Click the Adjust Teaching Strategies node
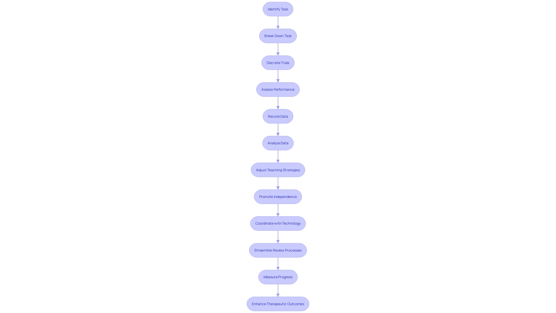Image resolution: width=556 pixels, height=313 pixels. point(278,170)
